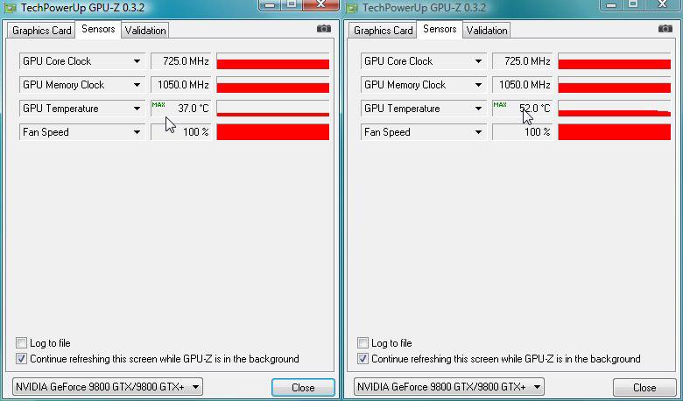This screenshot has width=683, height=401.
Task: Switch to Validation tab in left window
Action: tap(145, 31)
